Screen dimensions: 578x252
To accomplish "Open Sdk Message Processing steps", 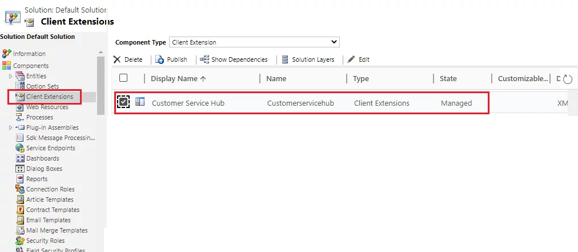I will tap(61, 138).
